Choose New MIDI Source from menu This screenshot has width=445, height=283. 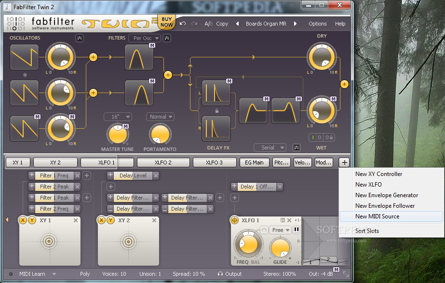click(x=391, y=216)
